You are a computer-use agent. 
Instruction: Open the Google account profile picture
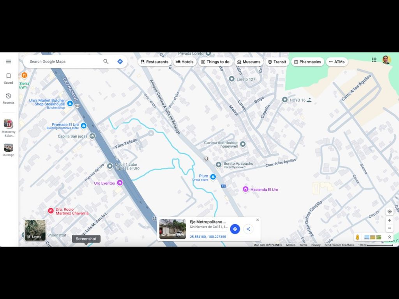click(387, 60)
